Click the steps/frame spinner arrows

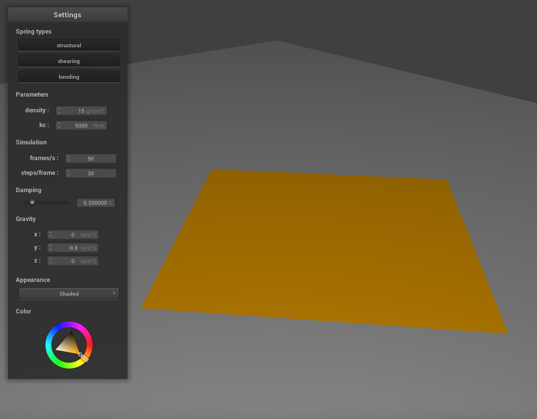click(68, 173)
